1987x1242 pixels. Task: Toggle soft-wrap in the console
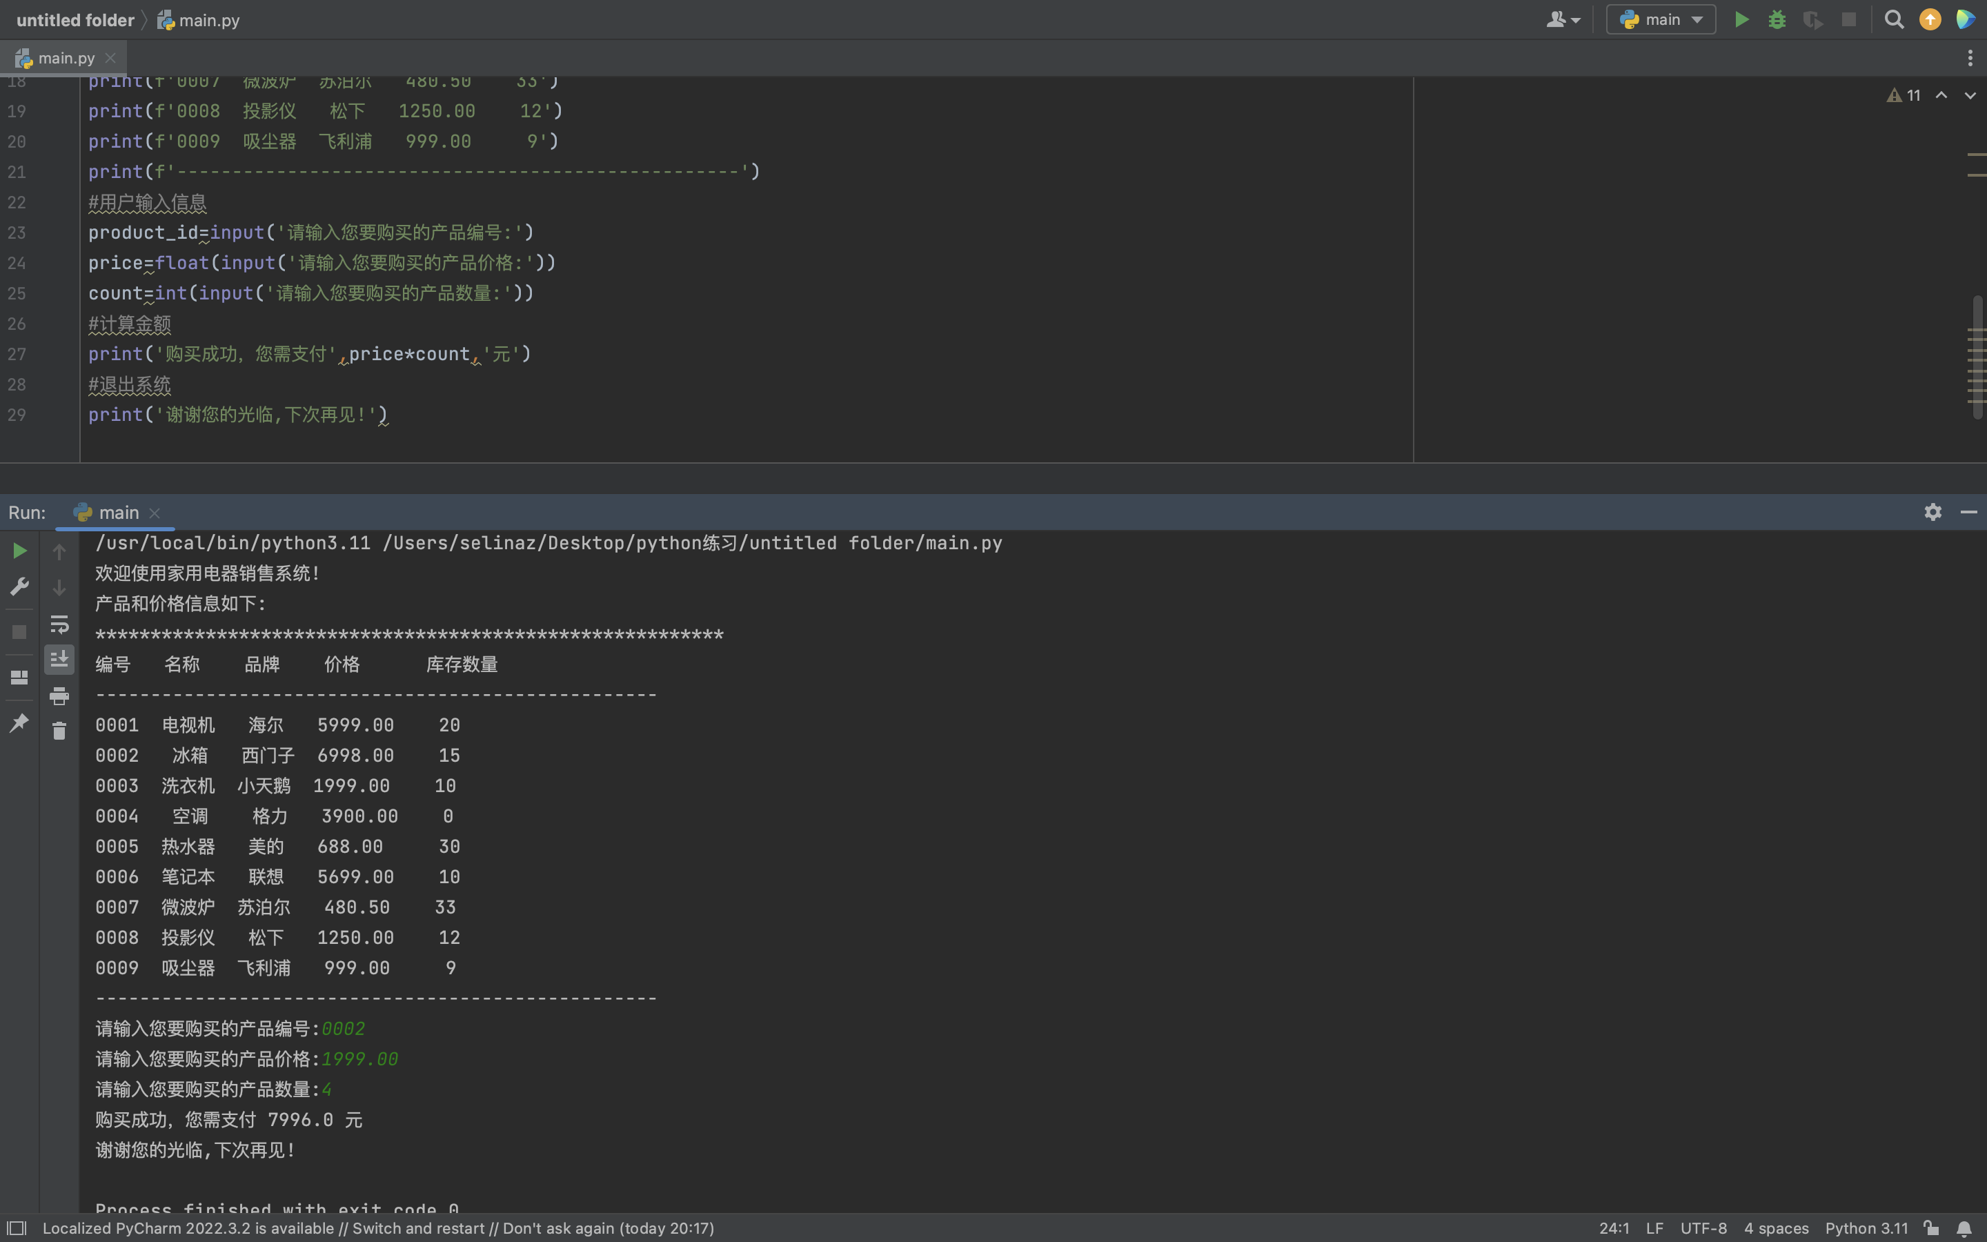59,624
